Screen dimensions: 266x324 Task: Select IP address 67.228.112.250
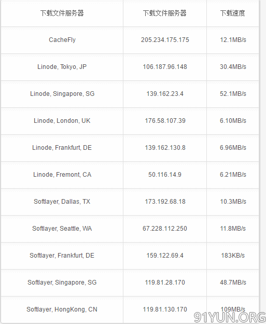pyautogui.click(x=165, y=229)
